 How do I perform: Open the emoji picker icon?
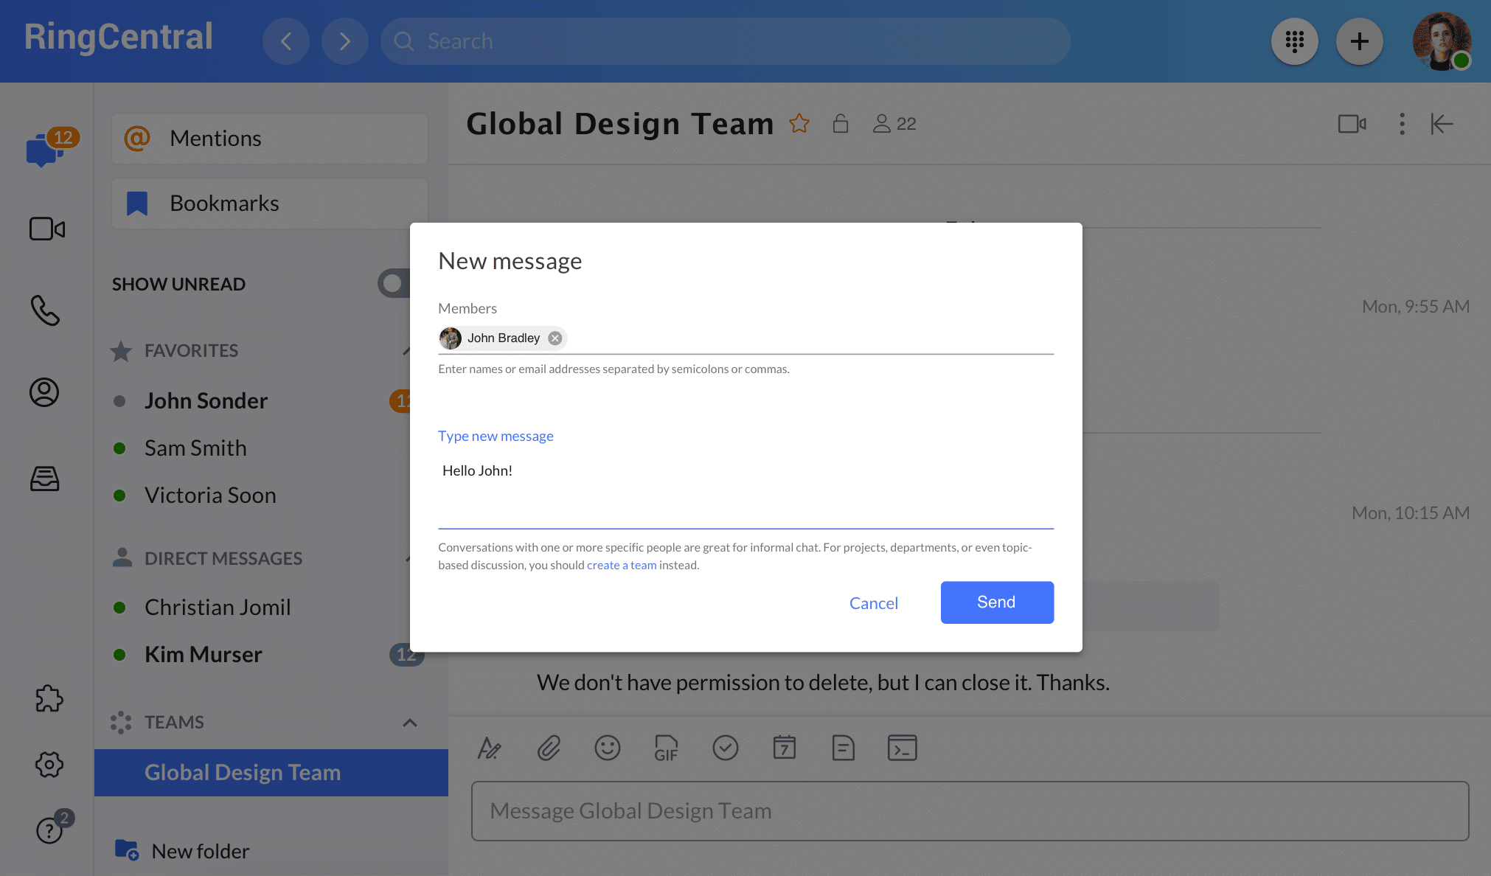coord(607,748)
